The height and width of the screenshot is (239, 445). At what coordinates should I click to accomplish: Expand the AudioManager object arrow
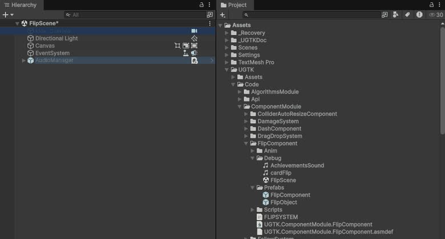coord(23,60)
